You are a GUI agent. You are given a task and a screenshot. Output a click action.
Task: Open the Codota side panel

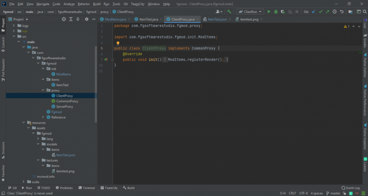click(x=365, y=164)
